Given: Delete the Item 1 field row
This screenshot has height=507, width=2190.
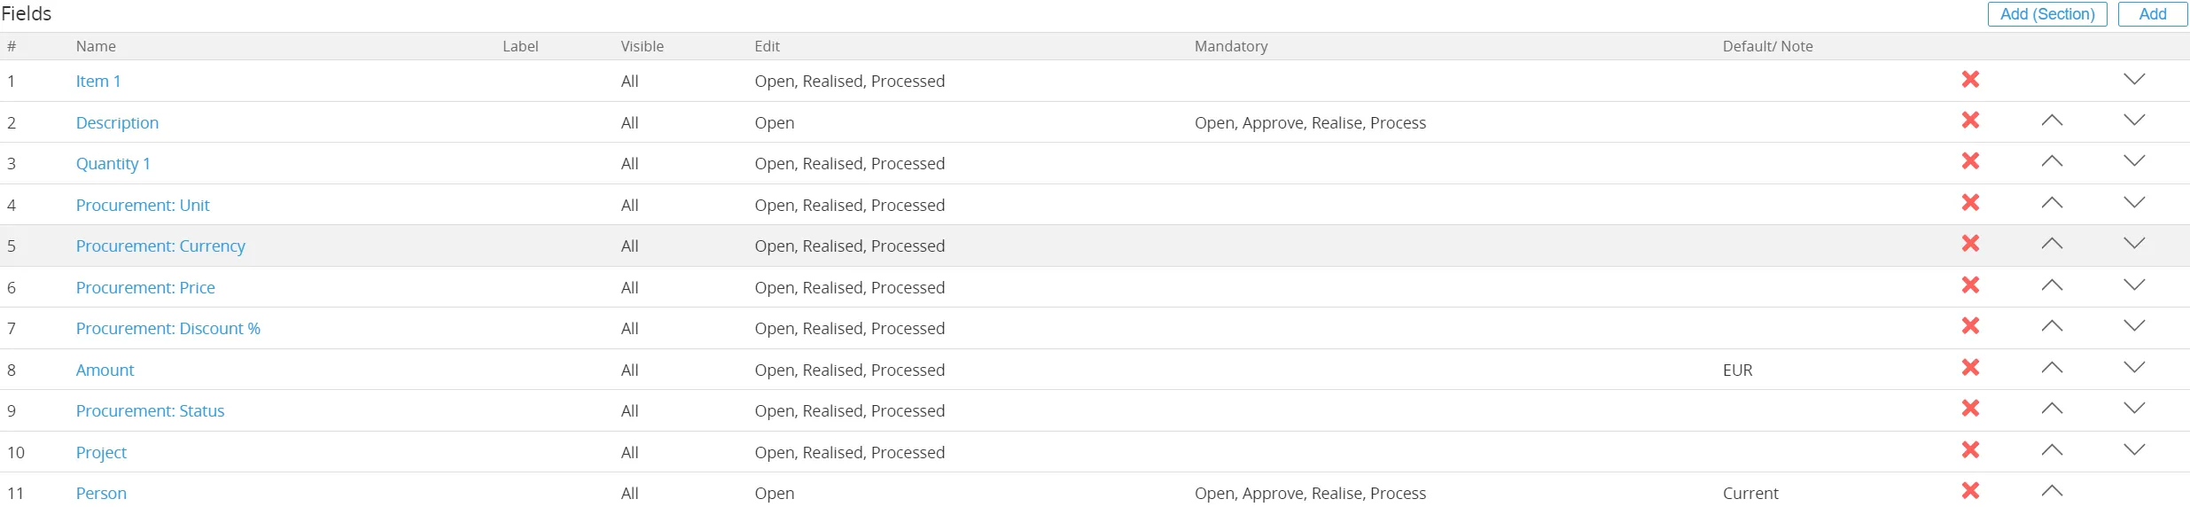Looking at the screenshot, I should point(1970,80).
